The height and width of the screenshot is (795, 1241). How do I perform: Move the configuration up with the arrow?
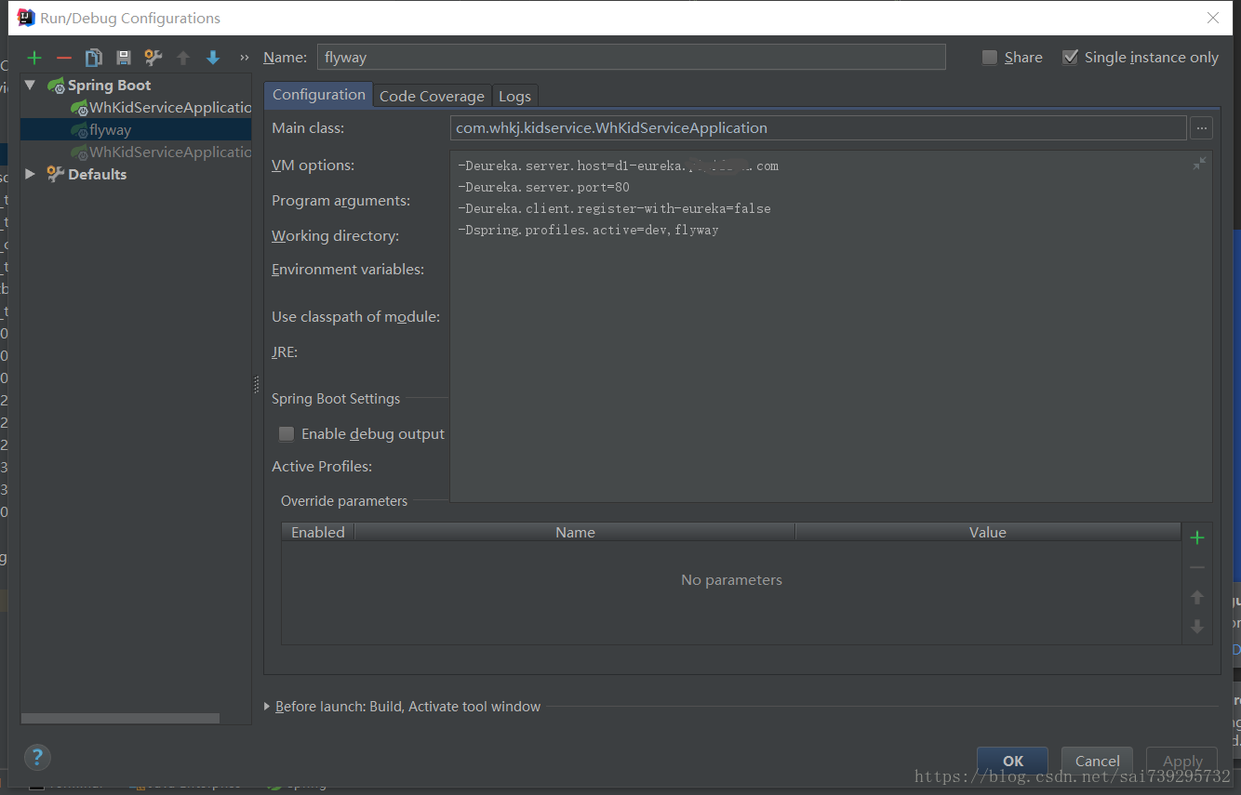click(183, 58)
